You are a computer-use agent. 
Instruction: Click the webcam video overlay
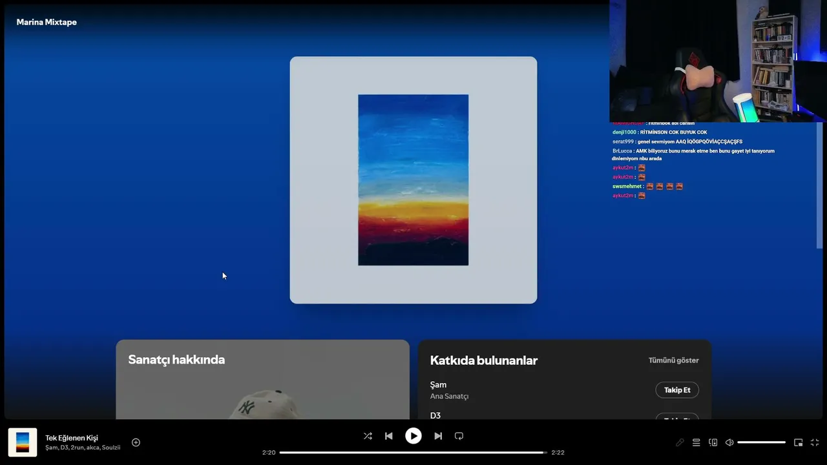point(718,61)
